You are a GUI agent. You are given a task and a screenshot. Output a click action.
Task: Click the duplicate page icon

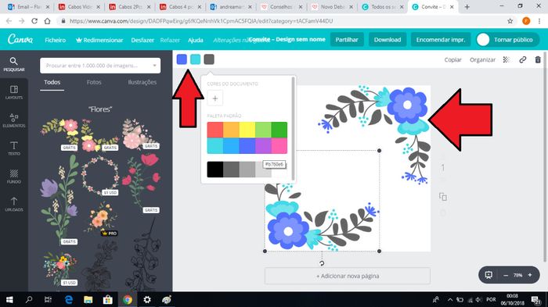click(x=443, y=197)
